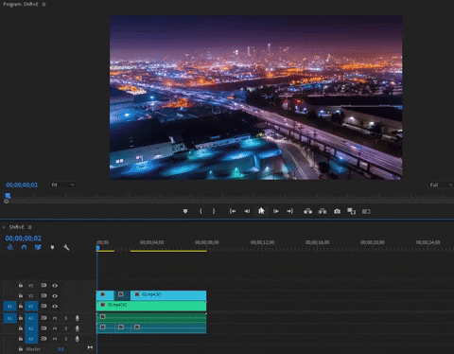This screenshot has width=454, height=354.
Task: Enable voice-over record on track A1
Action: [x=77, y=318]
